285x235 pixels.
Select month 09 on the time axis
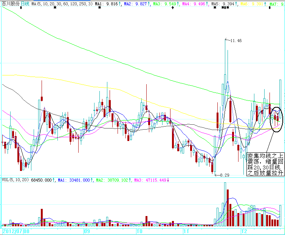(87, 231)
